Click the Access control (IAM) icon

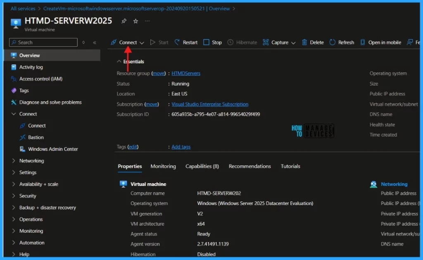[x=14, y=79]
